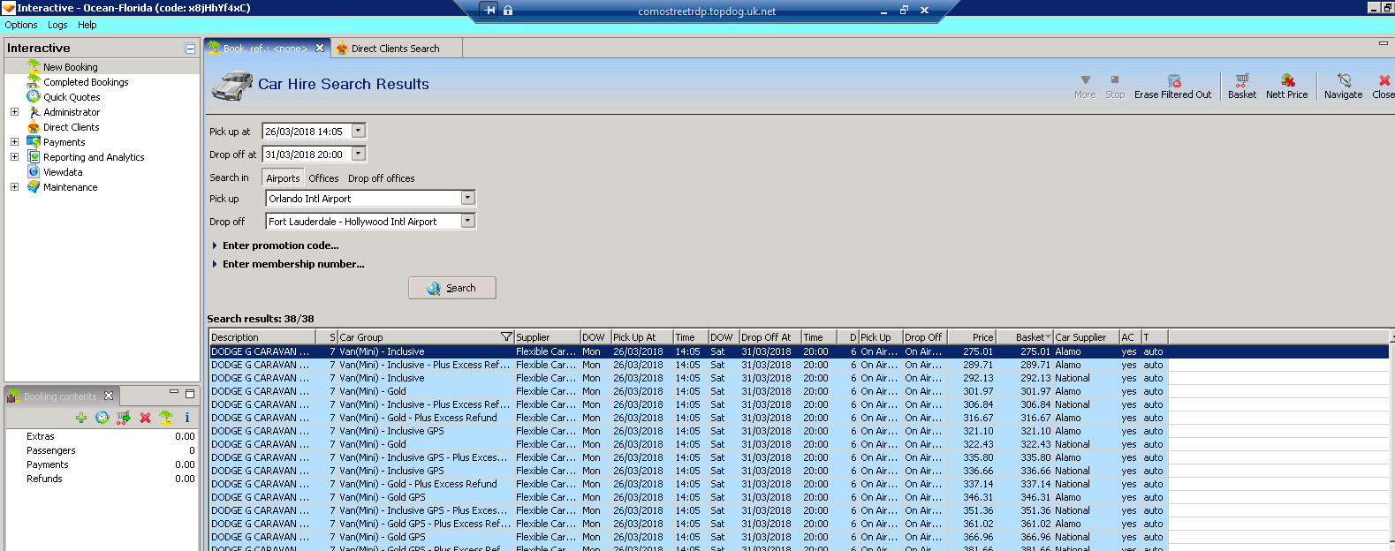Open Completed Bookings in tree
The height and width of the screenshot is (551, 1395).
pyautogui.click(x=86, y=82)
